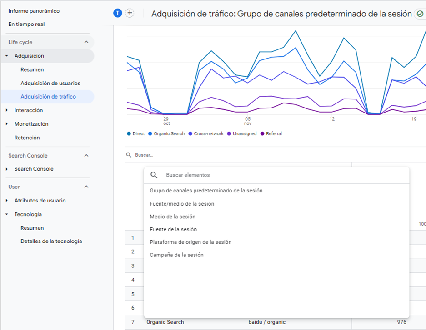
Task: Click the magnifier icon in table search bar
Action: pyautogui.click(x=129, y=155)
